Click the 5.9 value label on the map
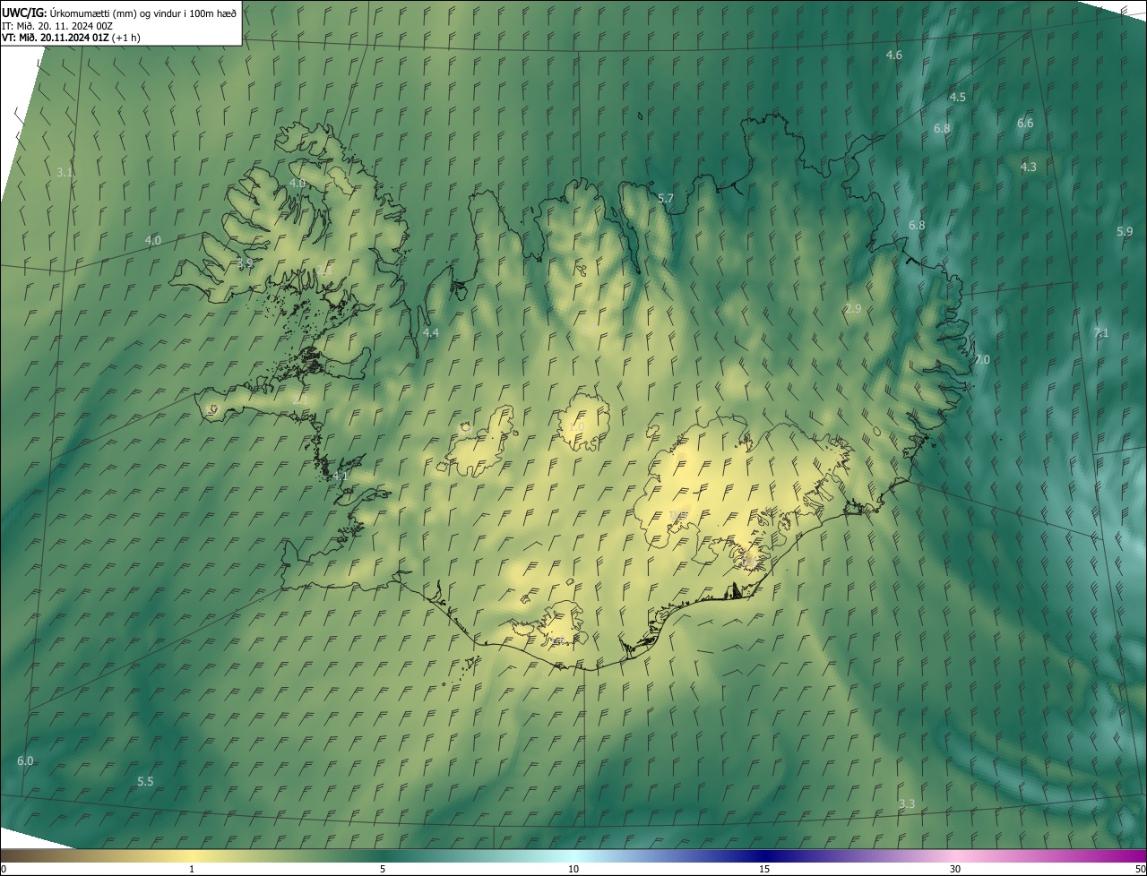Viewport: 1147px width, 876px height. (1125, 232)
